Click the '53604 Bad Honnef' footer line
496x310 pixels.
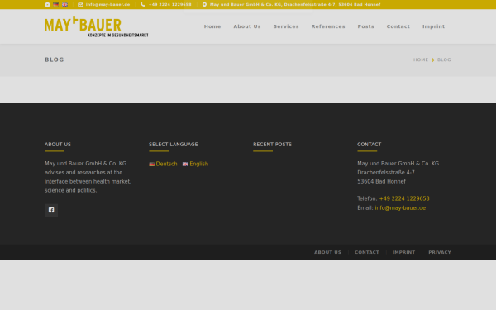tap(381, 181)
